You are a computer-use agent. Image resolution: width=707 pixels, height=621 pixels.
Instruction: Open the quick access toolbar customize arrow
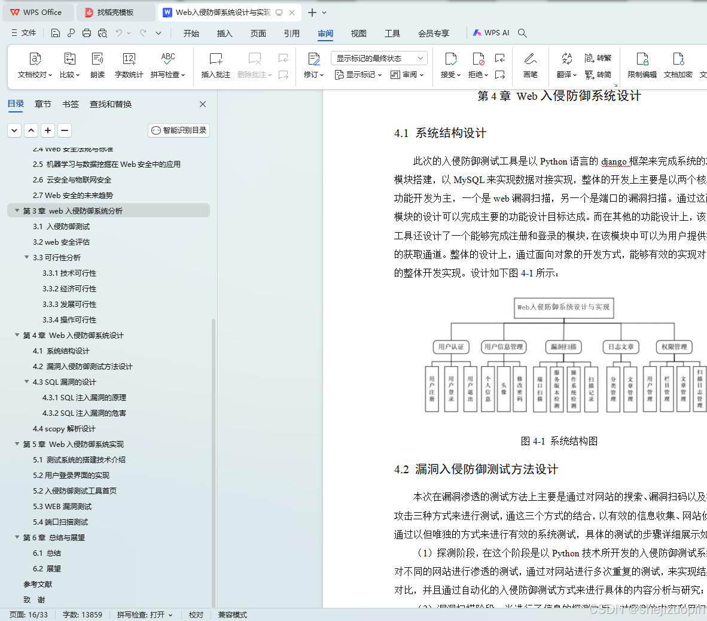[x=159, y=33]
